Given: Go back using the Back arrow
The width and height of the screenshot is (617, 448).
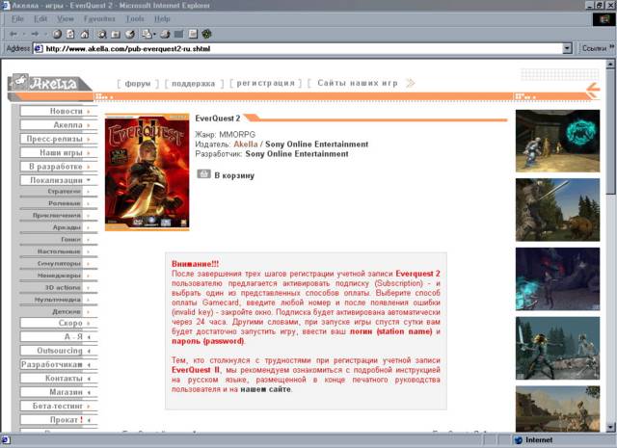Looking at the screenshot, I should click(x=13, y=35).
